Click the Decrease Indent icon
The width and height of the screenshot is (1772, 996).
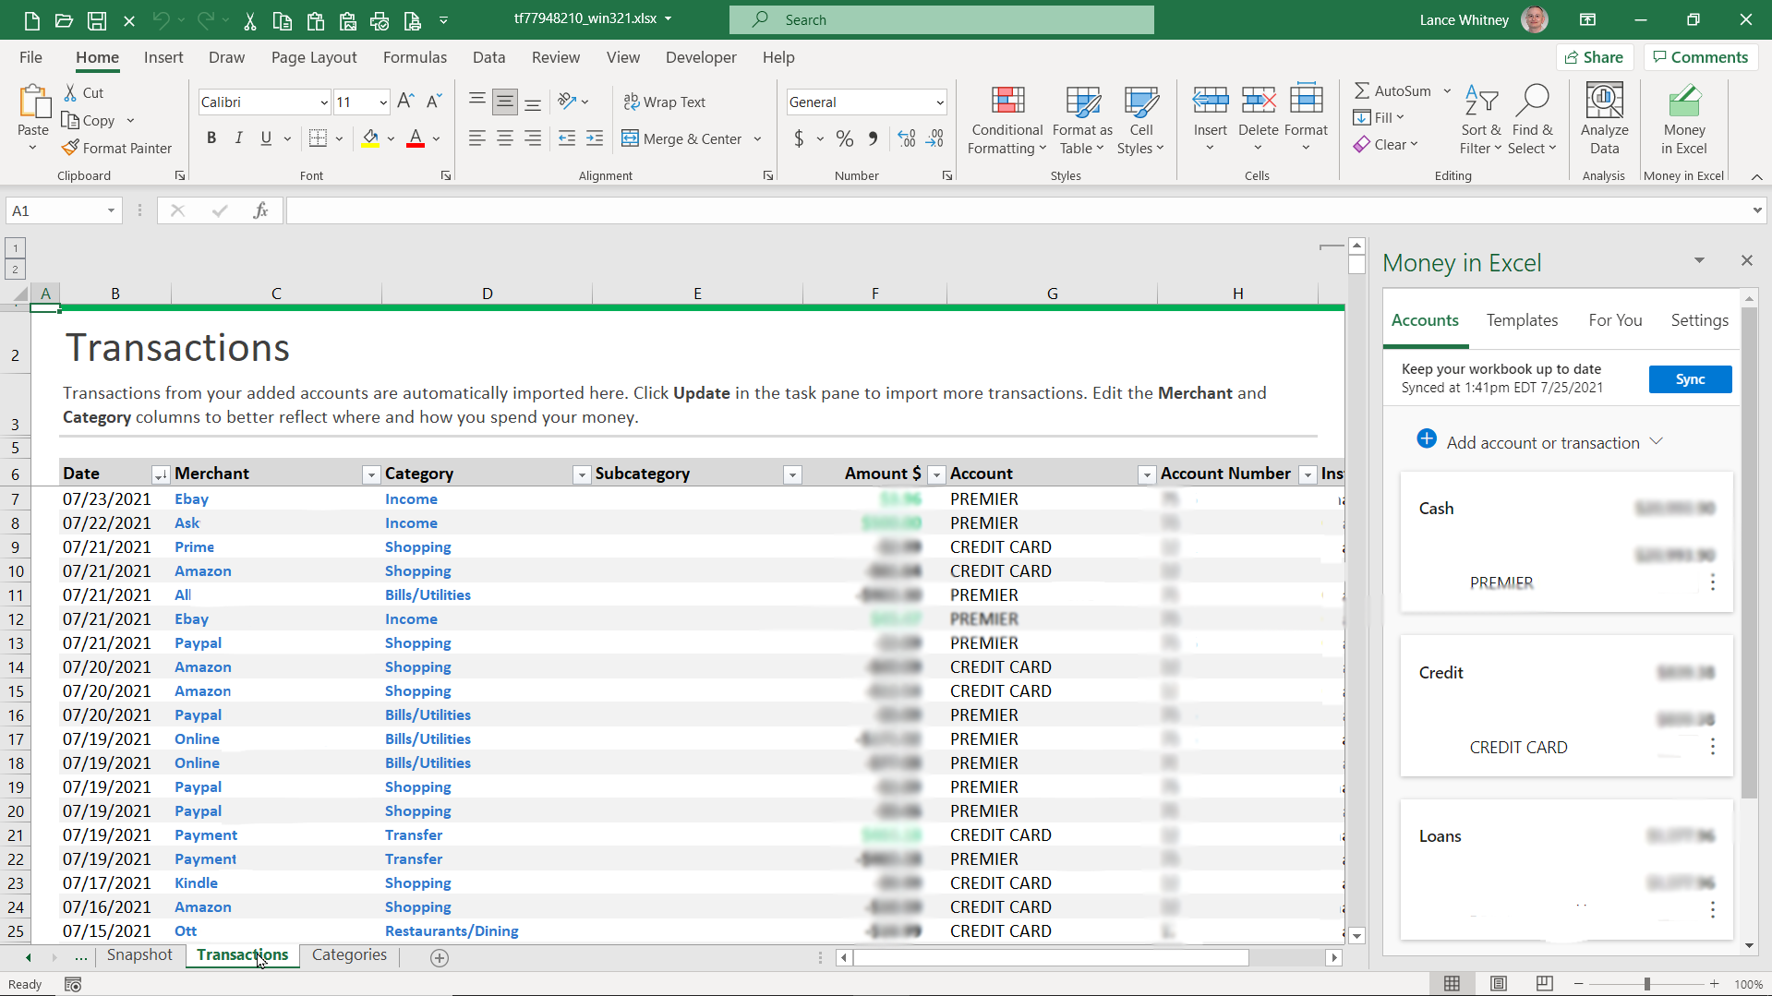567,138
